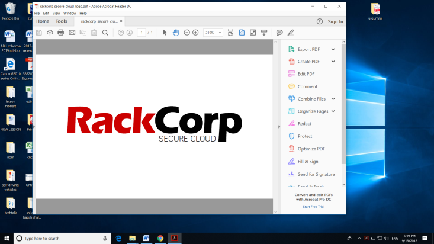
Task: Expand the Create PDF chevron
Action: tap(333, 62)
